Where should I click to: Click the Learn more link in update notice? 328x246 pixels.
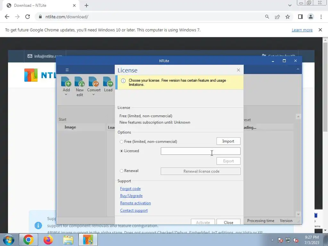pyautogui.click(x=302, y=30)
